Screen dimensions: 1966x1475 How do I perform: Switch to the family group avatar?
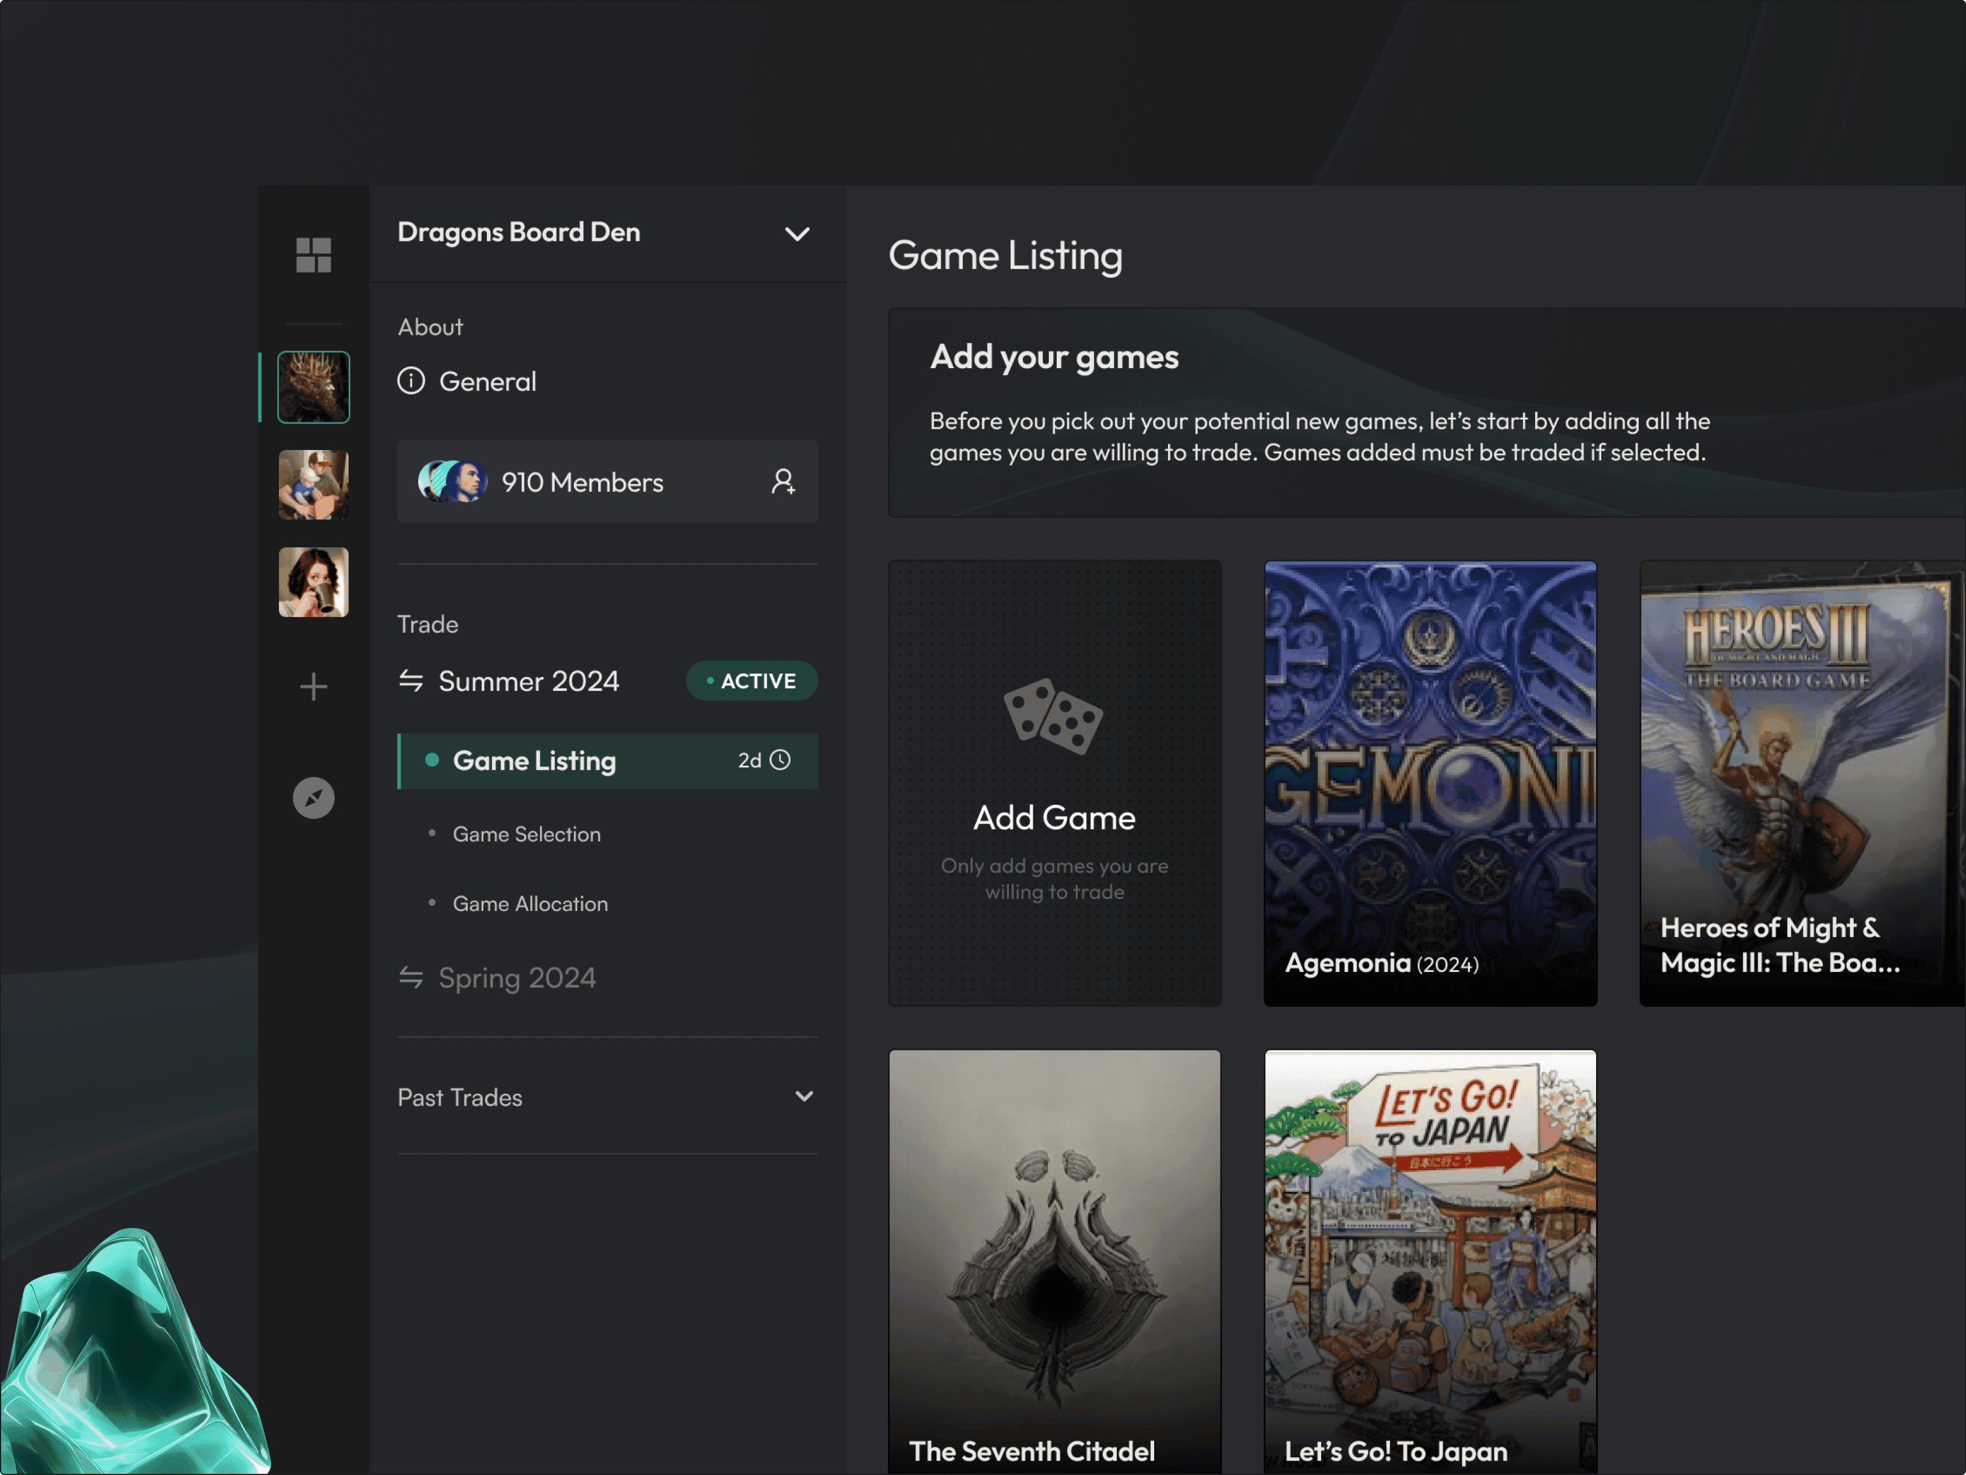click(313, 484)
